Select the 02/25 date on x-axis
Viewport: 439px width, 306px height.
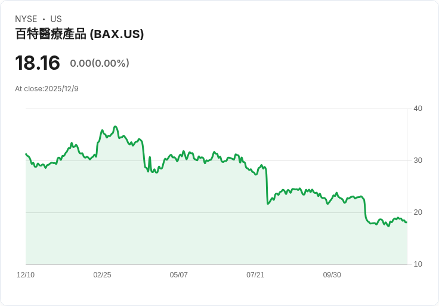click(102, 275)
